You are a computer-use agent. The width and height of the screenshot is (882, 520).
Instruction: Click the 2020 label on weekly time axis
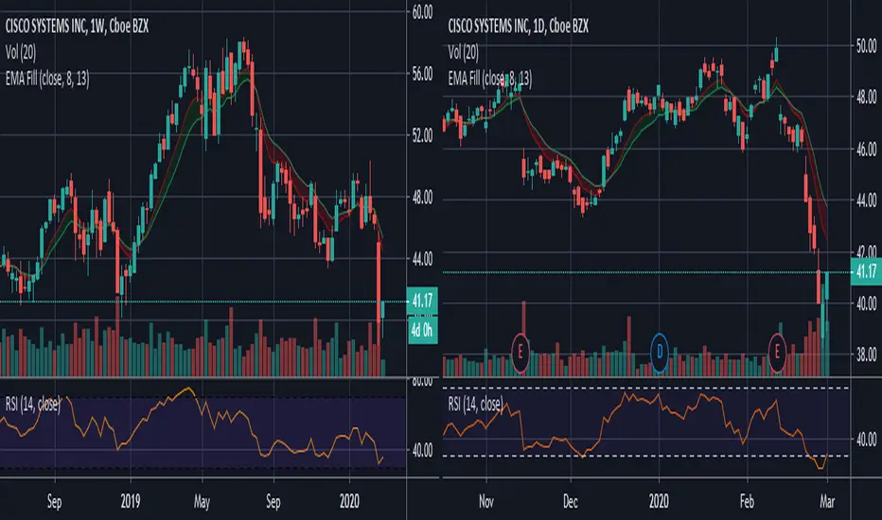(349, 501)
